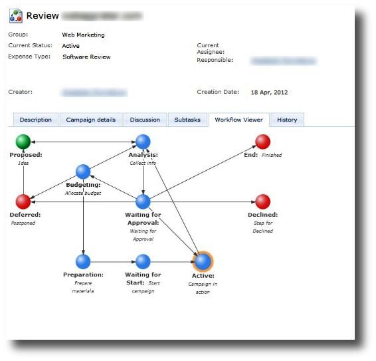This screenshot has height=361, width=376.
Task: Switch to the Campaign details tab
Action: click(x=91, y=120)
